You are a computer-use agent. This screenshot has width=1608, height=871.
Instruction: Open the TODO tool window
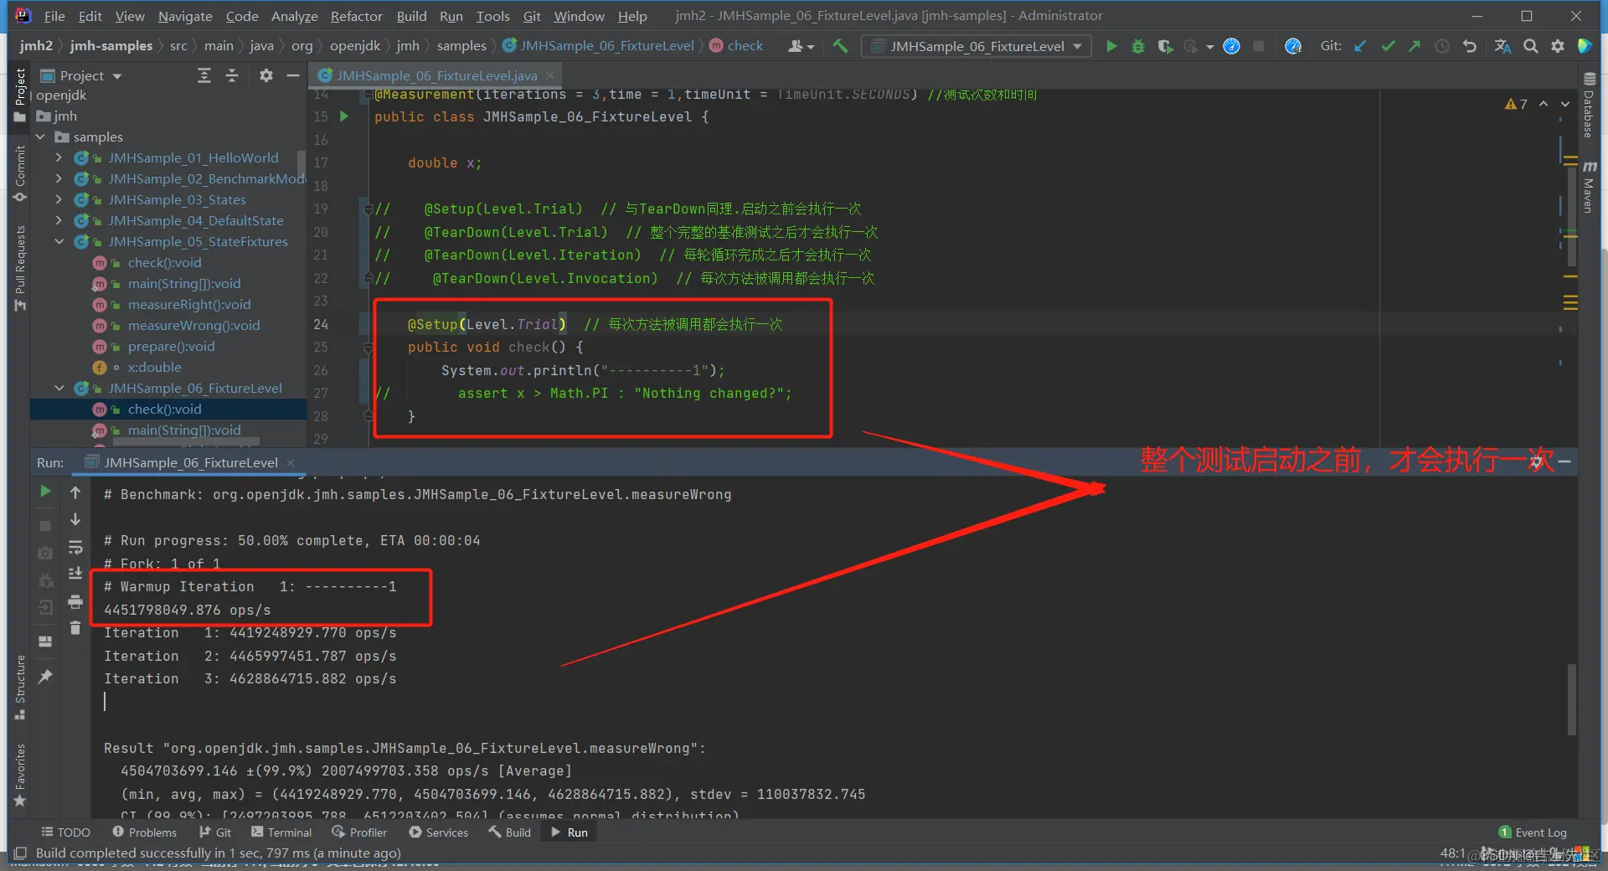[x=65, y=832]
